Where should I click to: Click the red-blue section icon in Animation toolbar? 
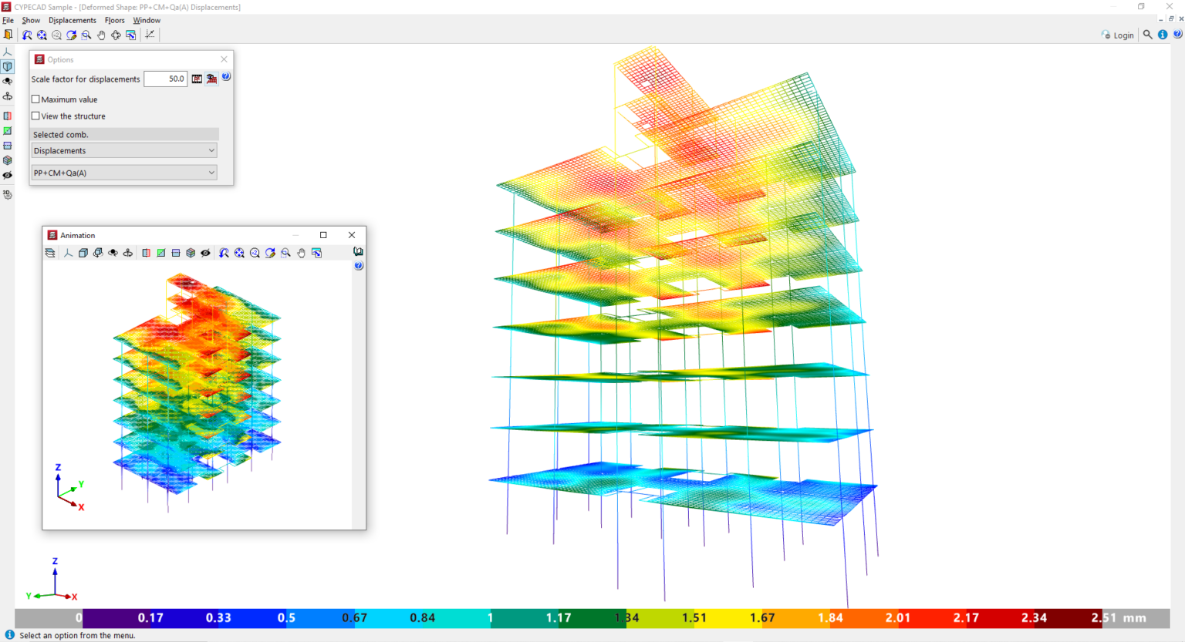click(146, 253)
